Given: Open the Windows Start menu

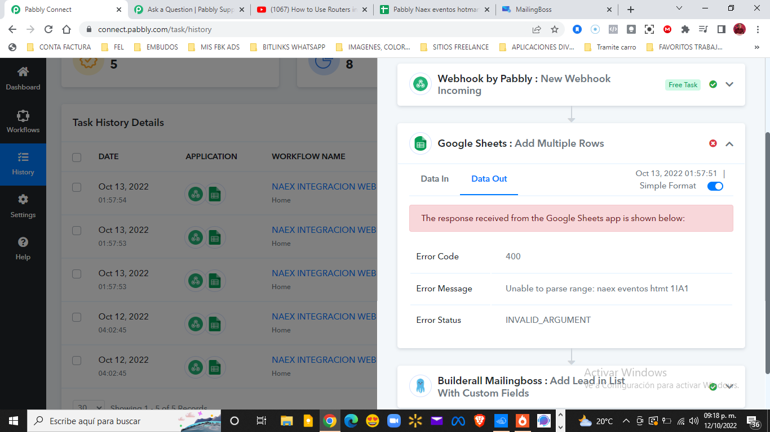Looking at the screenshot, I should 12,421.
